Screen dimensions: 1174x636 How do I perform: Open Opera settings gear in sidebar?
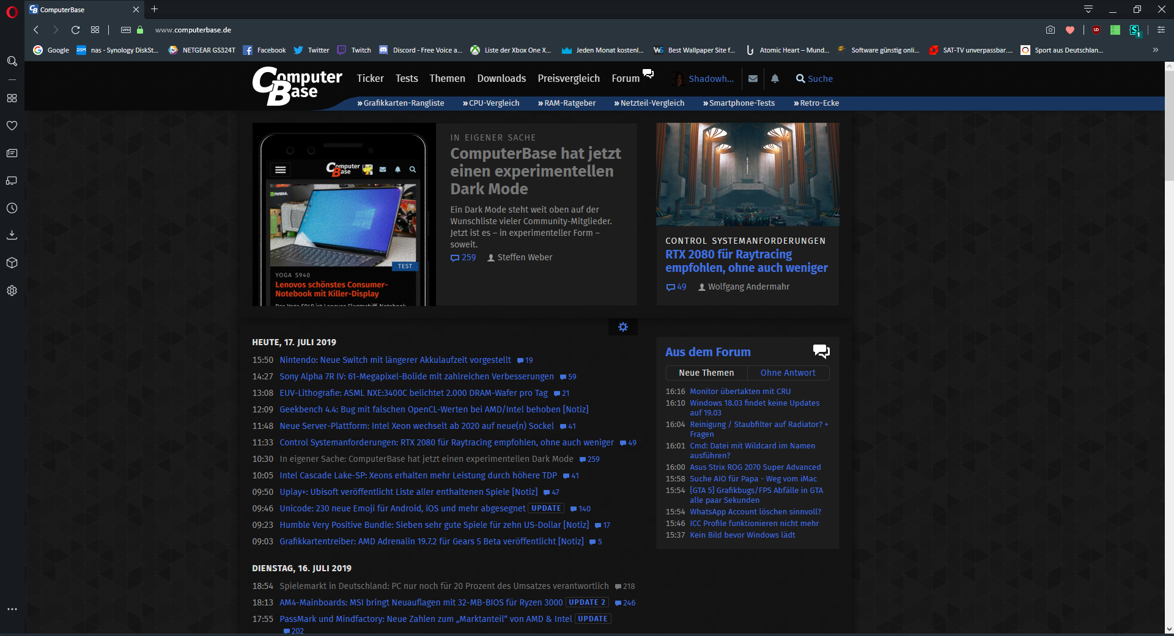[12, 291]
